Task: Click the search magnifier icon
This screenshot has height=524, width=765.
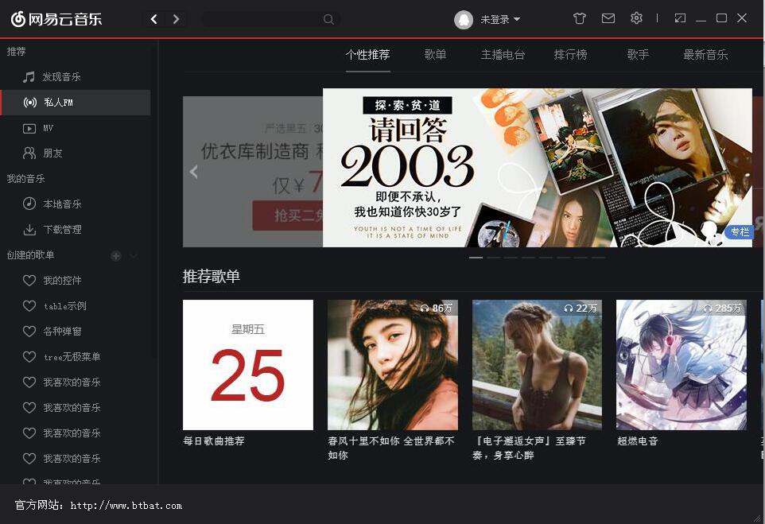Action: pyautogui.click(x=328, y=20)
